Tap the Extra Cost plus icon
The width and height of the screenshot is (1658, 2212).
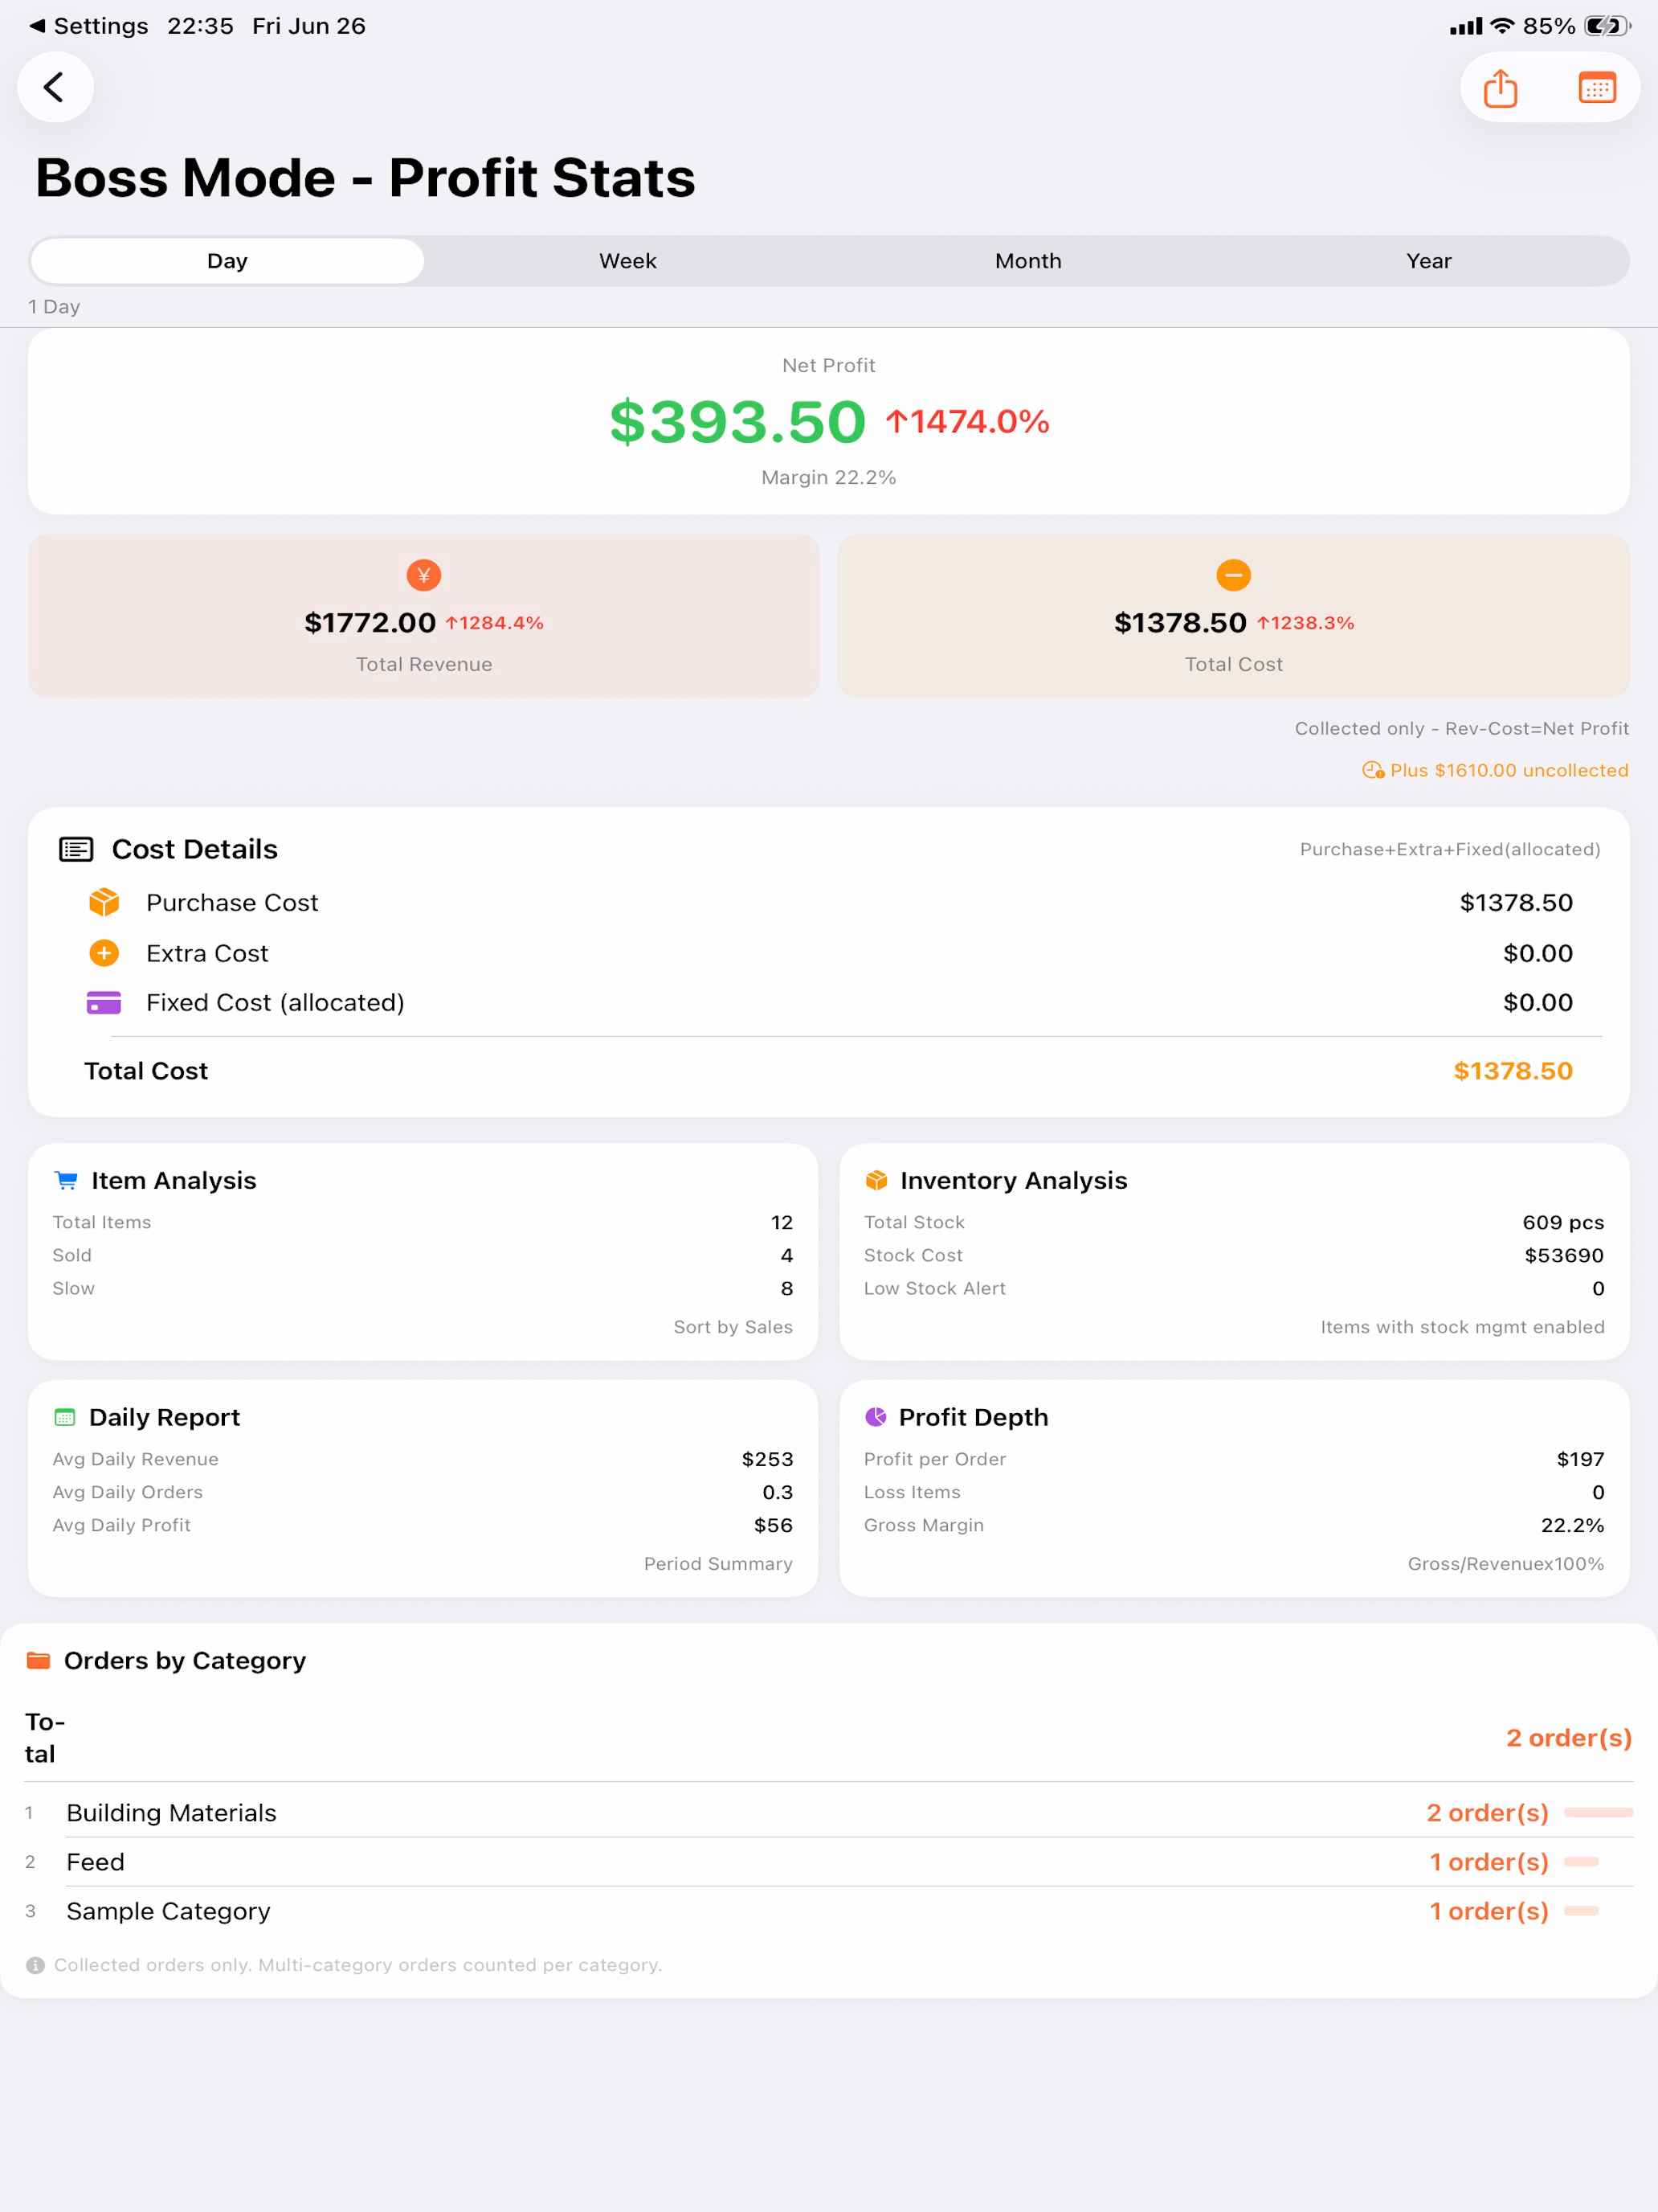(104, 953)
